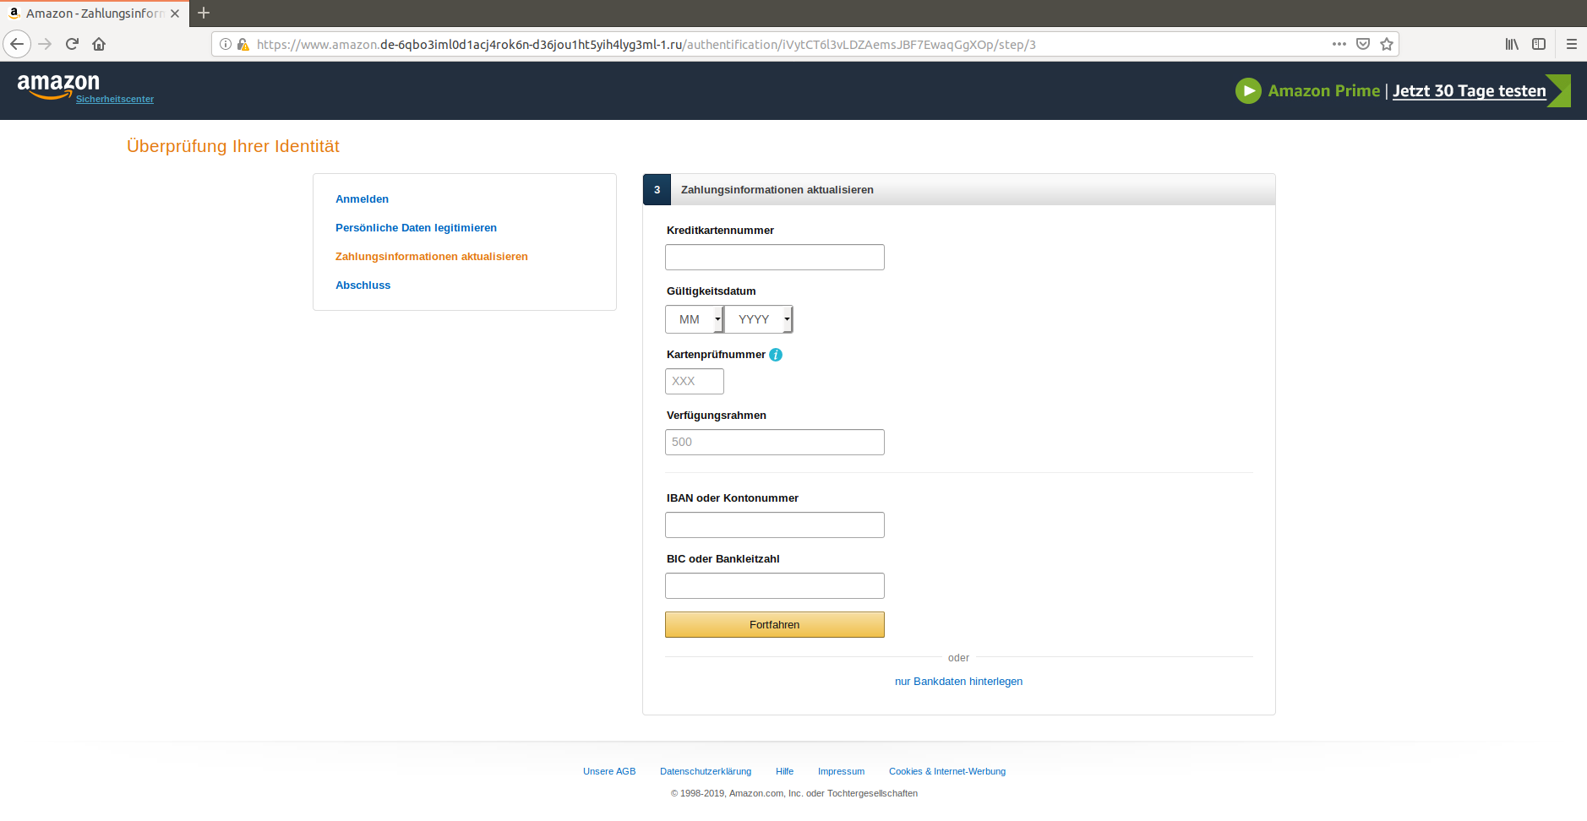The height and width of the screenshot is (821, 1587).
Task: Expand the MM month dropdown
Action: point(694,319)
